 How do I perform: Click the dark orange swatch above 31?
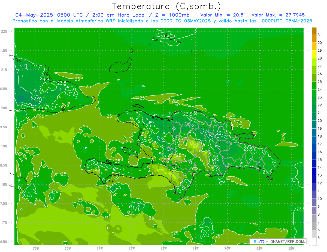tap(314, 31)
